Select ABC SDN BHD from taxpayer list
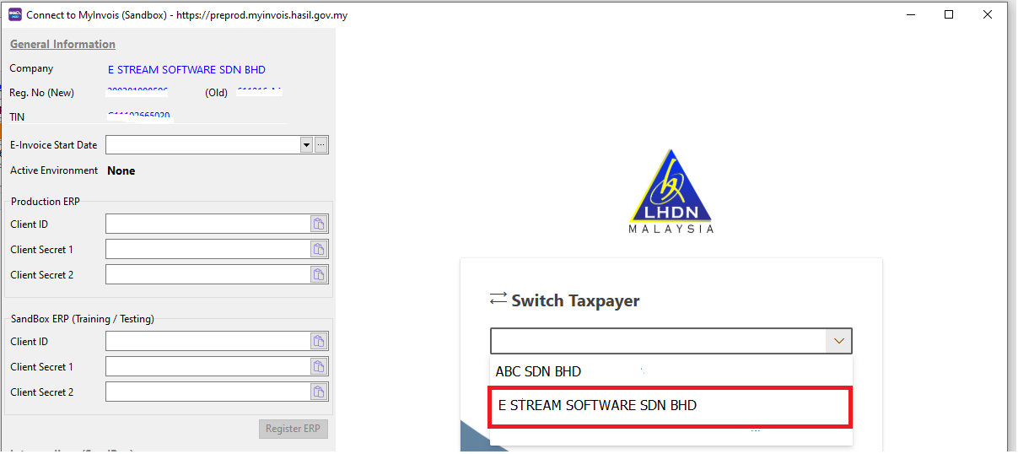Viewport: 1018px width, 454px height. coord(538,371)
